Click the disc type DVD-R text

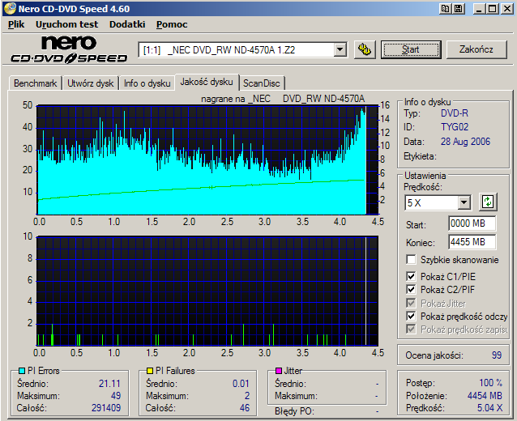[455, 113]
